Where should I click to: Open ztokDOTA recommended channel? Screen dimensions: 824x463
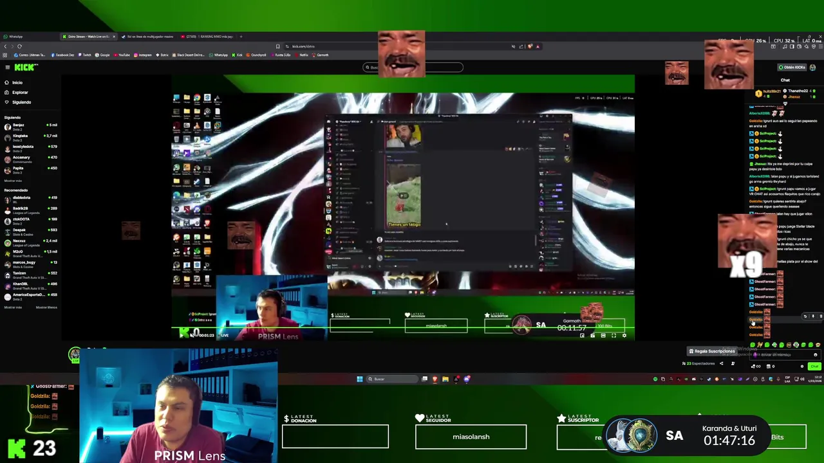[30, 220]
